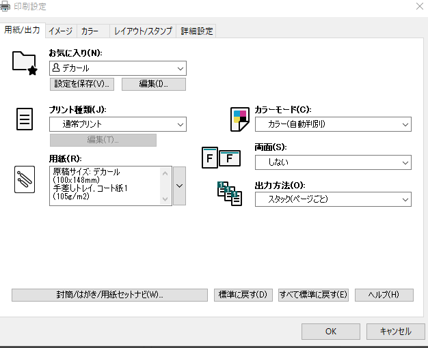Click 標準に戻す(D) button

pos(243,295)
